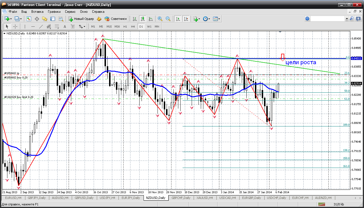Screen dimensions: 364x208
Task: Toggle chart auto scroll
Action: [x=178, y=19]
